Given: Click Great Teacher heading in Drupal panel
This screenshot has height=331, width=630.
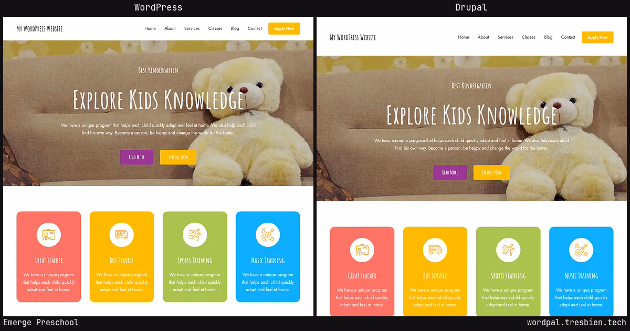Looking at the screenshot, I should (x=362, y=275).
